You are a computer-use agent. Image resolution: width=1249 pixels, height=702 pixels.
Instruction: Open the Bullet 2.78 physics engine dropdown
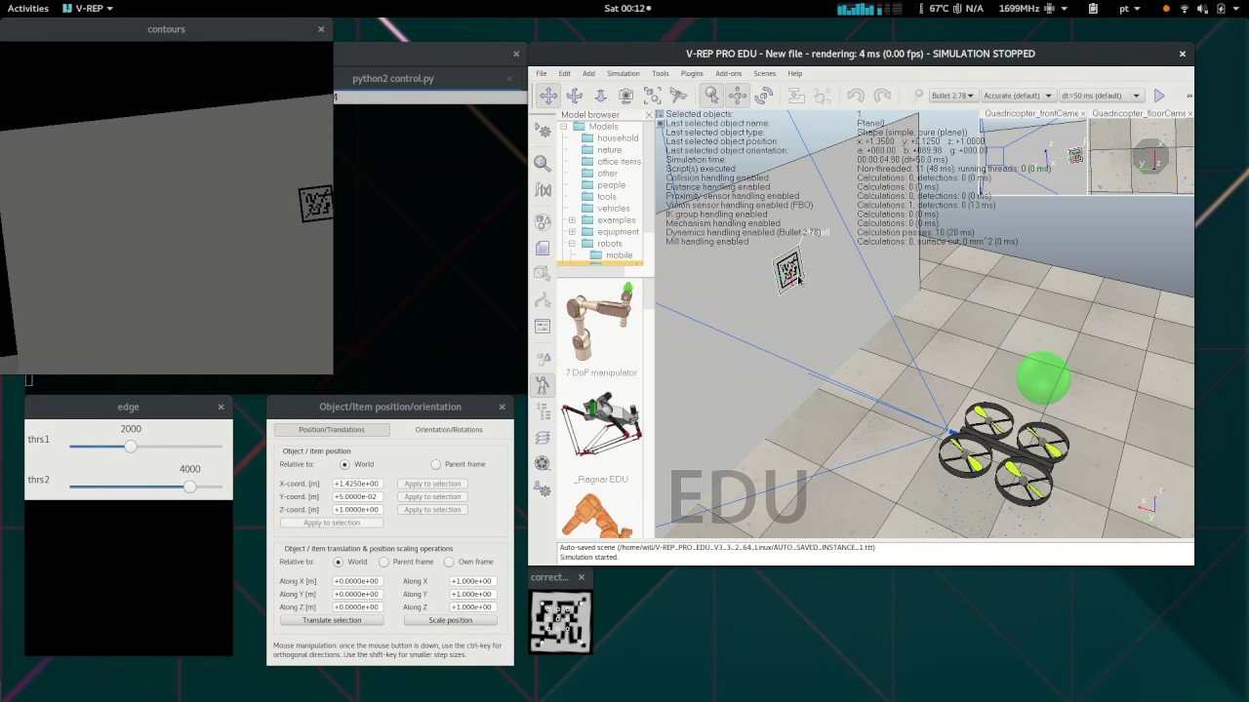(x=952, y=96)
